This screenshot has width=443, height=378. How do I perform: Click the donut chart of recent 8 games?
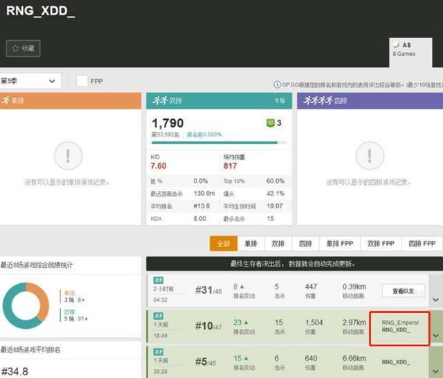pos(26,306)
